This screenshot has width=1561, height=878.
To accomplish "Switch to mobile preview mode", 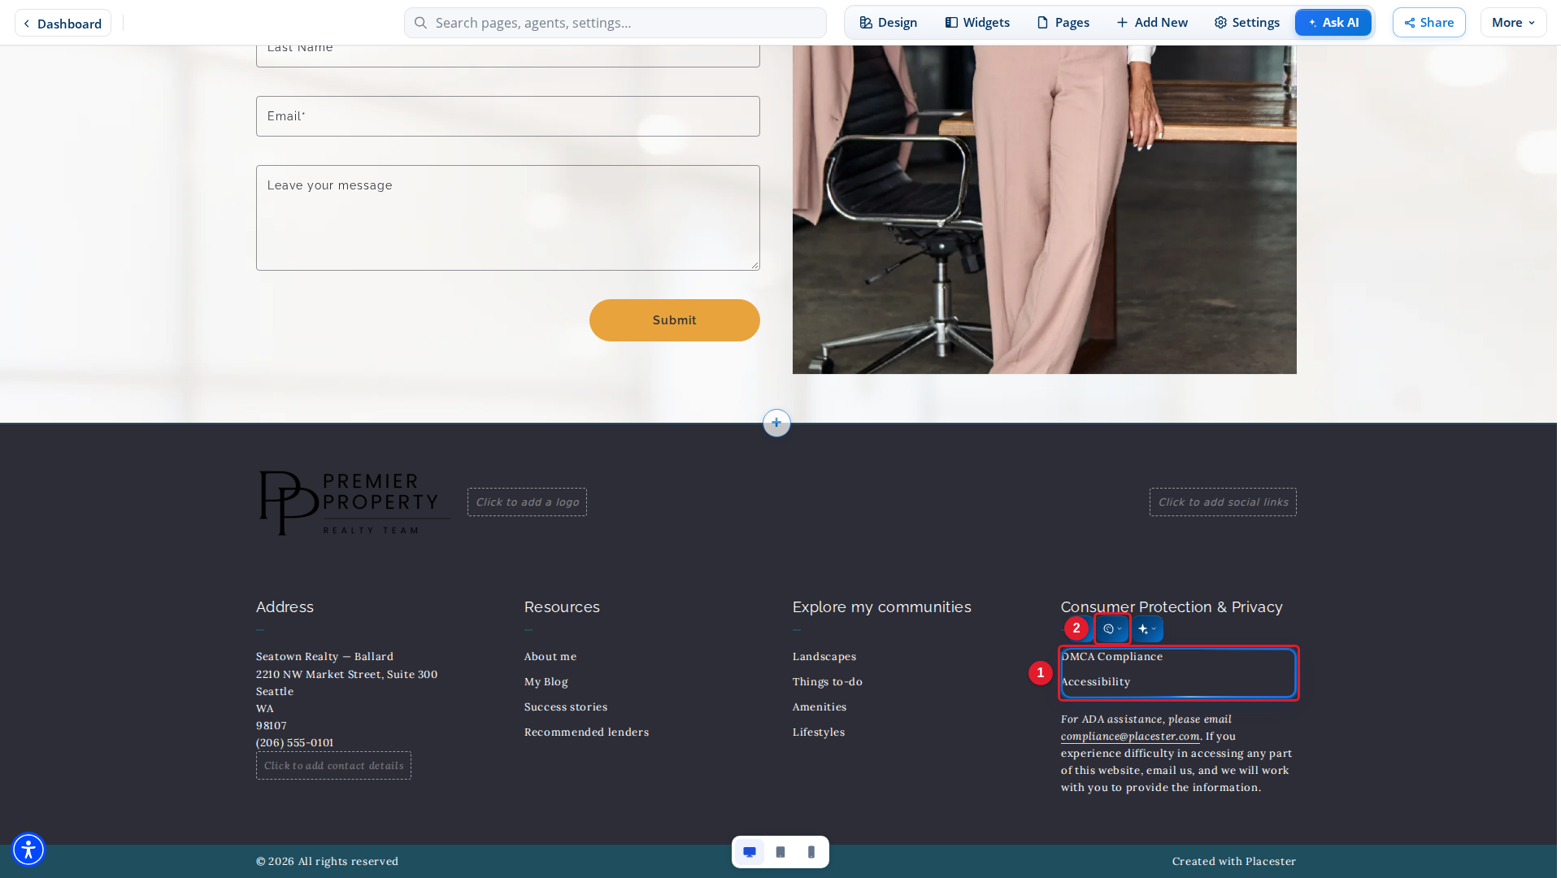I will (x=811, y=852).
